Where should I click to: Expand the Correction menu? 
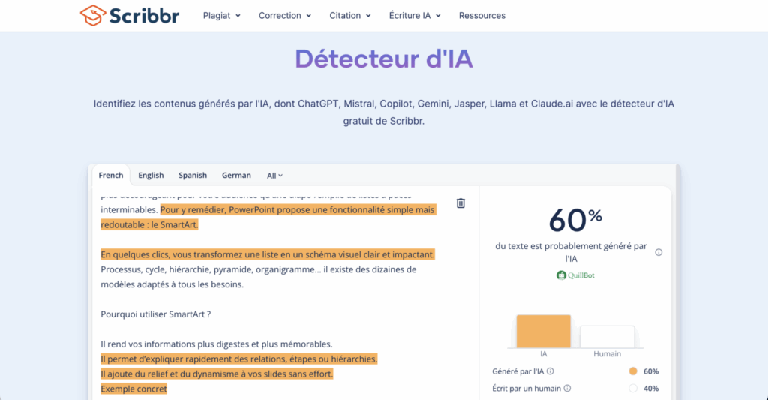[x=284, y=15]
